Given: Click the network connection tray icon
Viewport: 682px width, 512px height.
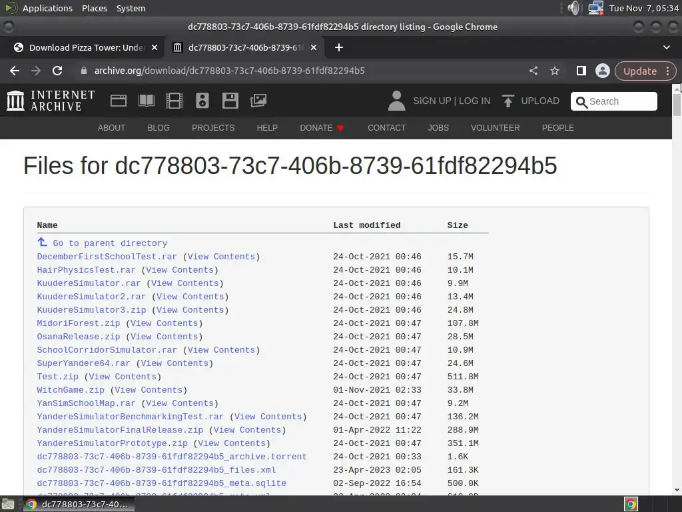Looking at the screenshot, I should point(595,8).
